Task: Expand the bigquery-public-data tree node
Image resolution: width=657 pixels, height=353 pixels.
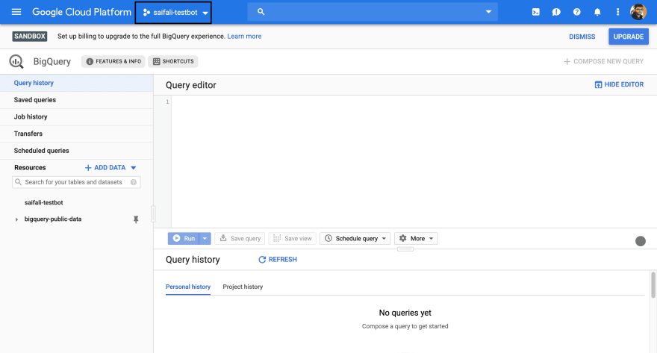Action: click(x=16, y=219)
